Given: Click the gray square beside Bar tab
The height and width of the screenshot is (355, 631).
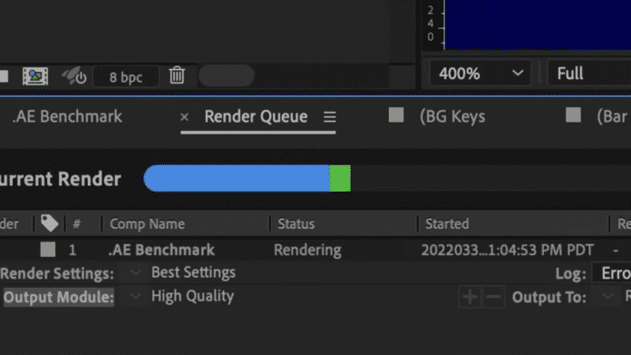Looking at the screenshot, I should click(573, 114).
